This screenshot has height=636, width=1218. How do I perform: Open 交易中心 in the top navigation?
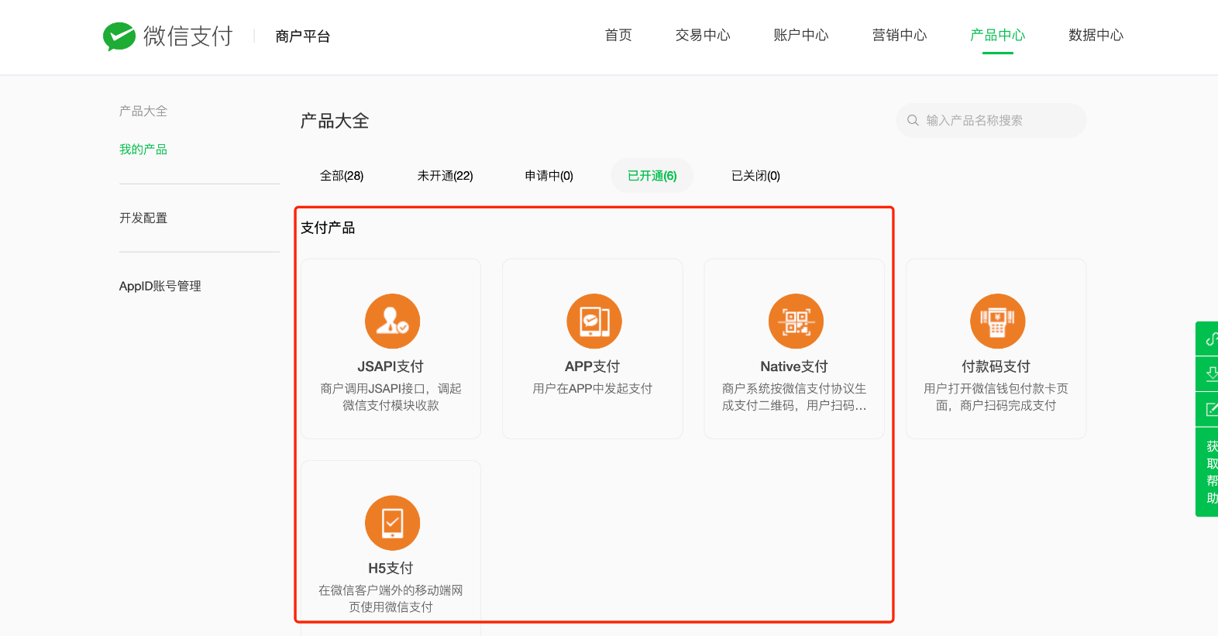(x=703, y=36)
